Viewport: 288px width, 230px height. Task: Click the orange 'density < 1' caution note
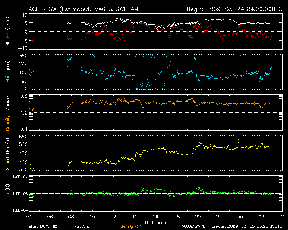[131, 226]
